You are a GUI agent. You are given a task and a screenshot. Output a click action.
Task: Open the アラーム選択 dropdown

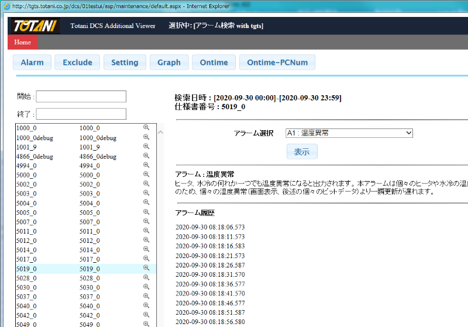pos(349,133)
